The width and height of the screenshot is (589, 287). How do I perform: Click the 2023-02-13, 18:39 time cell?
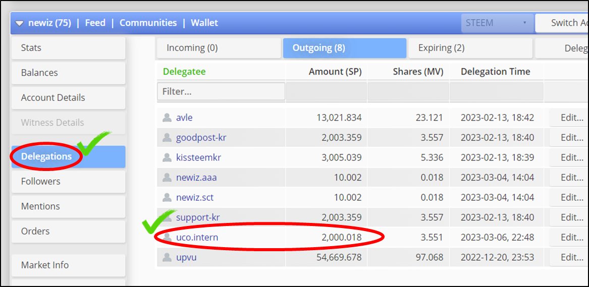click(497, 157)
